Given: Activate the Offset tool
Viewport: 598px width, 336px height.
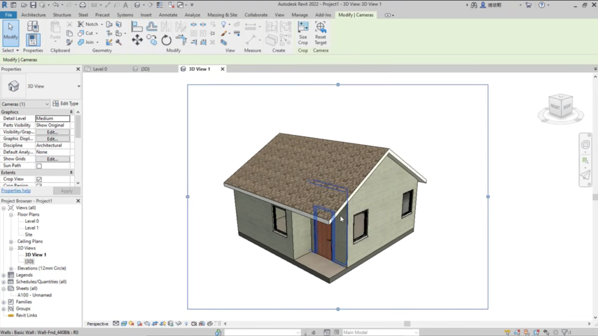Looking at the screenshot, I should coord(152,26).
